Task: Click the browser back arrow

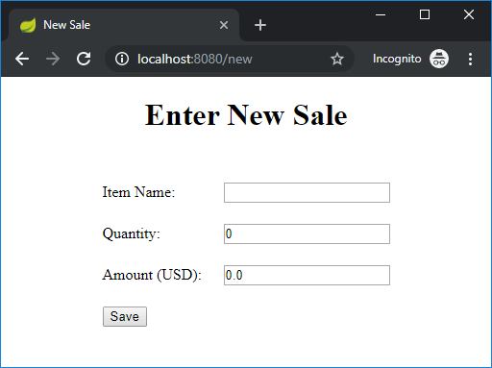Action: point(22,59)
